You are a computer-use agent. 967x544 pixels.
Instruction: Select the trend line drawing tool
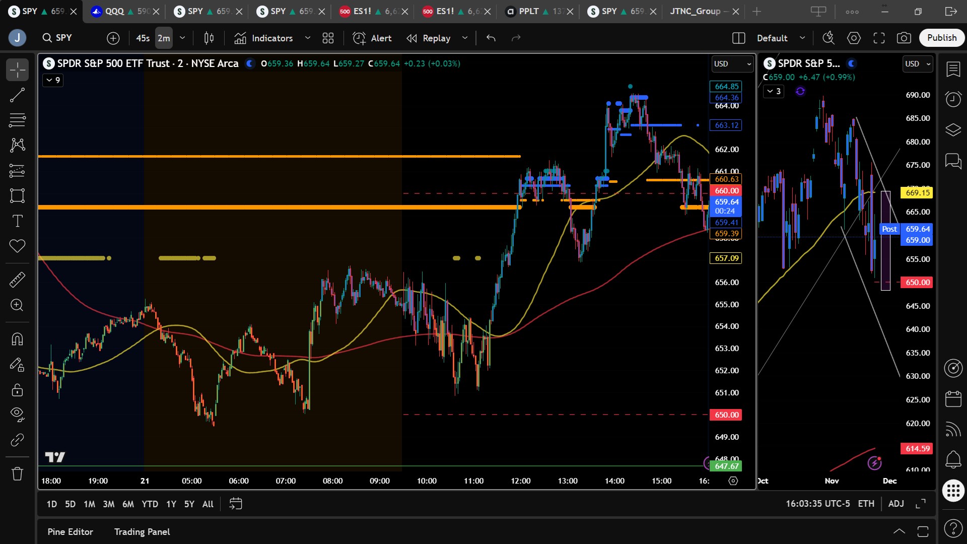(x=17, y=95)
